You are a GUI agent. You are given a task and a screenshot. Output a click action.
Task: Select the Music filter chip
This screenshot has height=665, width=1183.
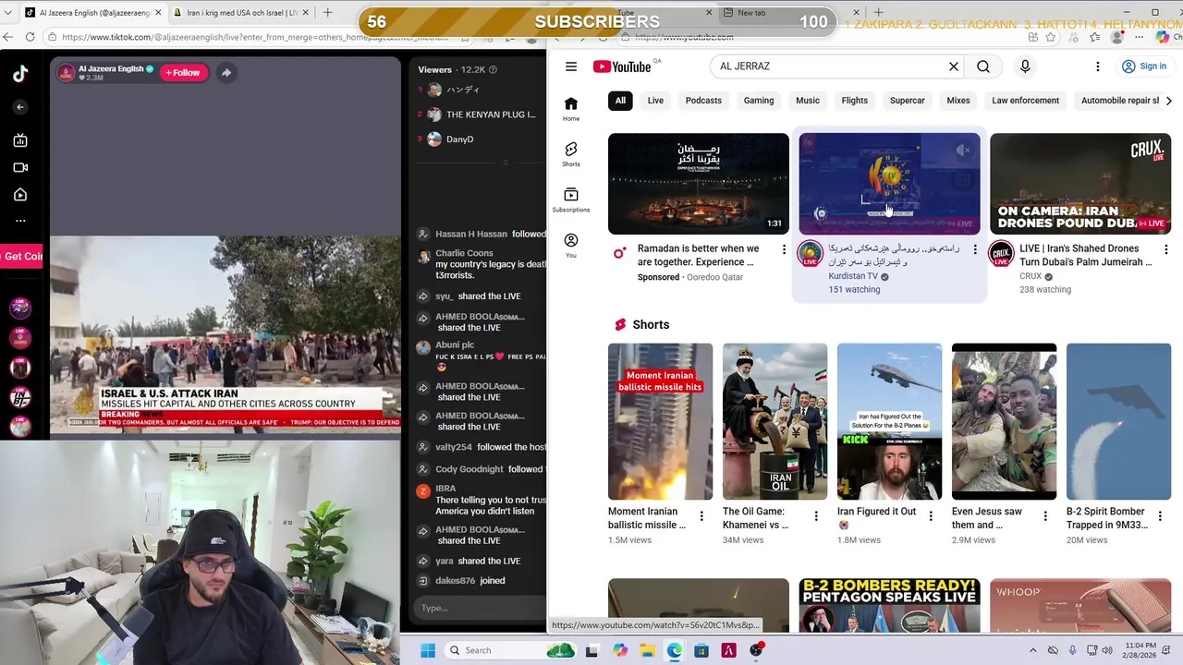[808, 101]
